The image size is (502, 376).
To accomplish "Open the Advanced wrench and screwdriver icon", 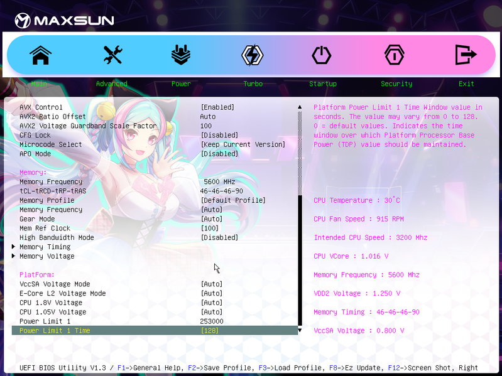I will 112,55.
